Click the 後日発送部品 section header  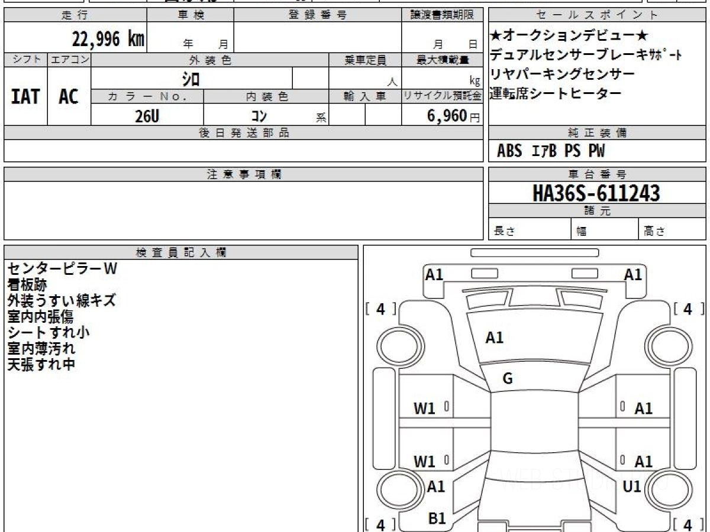click(244, 133)
